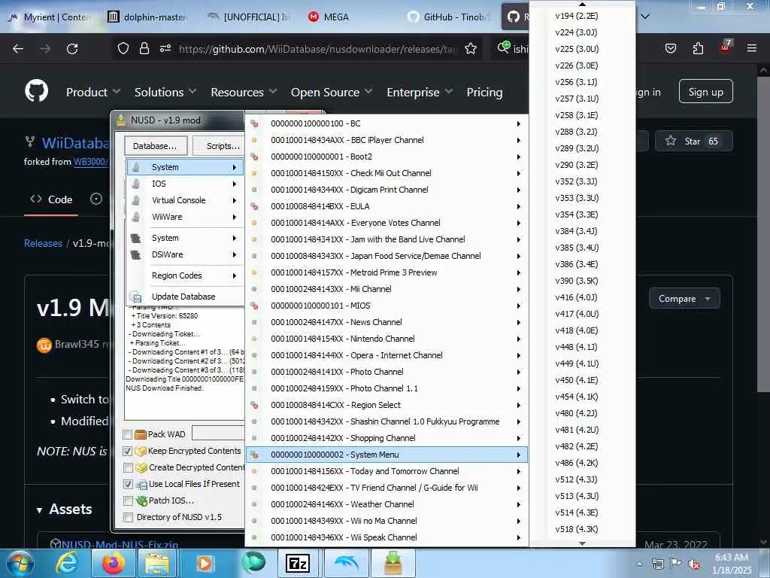
Task: Click the Action Center flag tray icon
Action: click(676, 564)
